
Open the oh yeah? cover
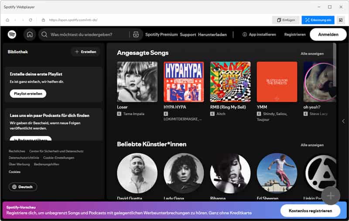click(x=320, y=82)
